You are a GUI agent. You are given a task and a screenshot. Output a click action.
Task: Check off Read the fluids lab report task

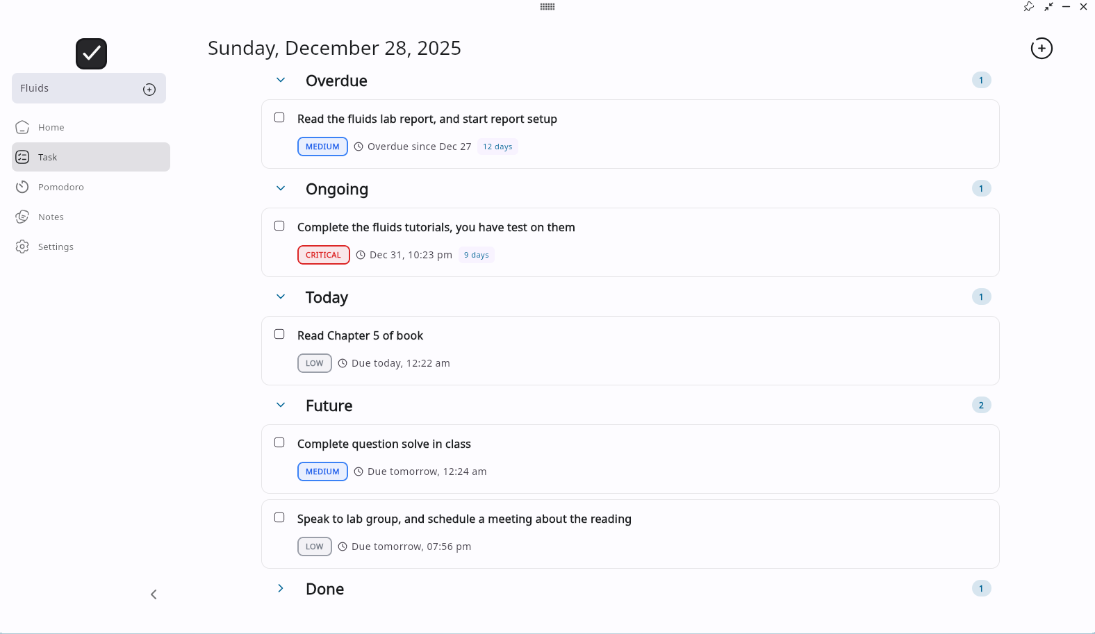point(279,117)
